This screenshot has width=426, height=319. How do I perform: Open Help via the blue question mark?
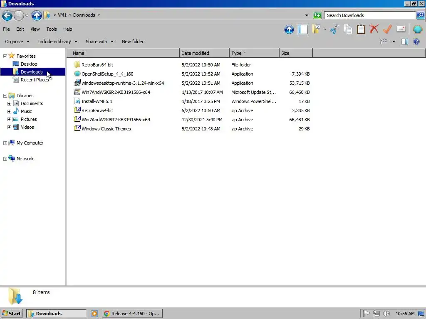tap(416, 42)
